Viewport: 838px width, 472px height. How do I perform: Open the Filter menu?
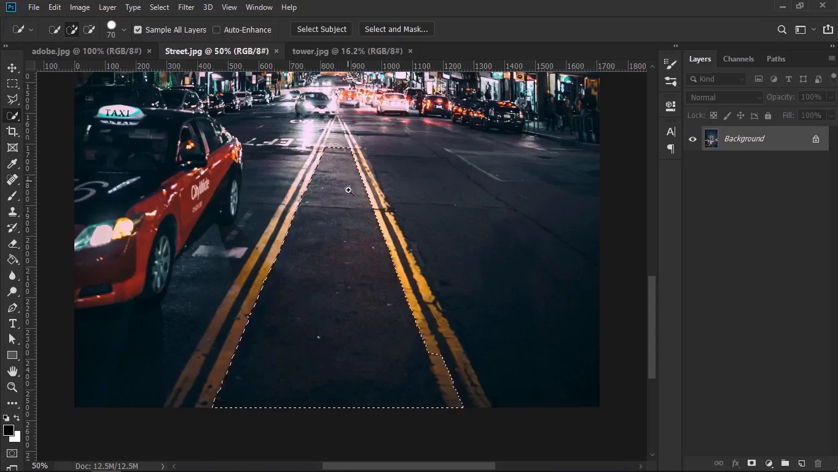(186, 7)
